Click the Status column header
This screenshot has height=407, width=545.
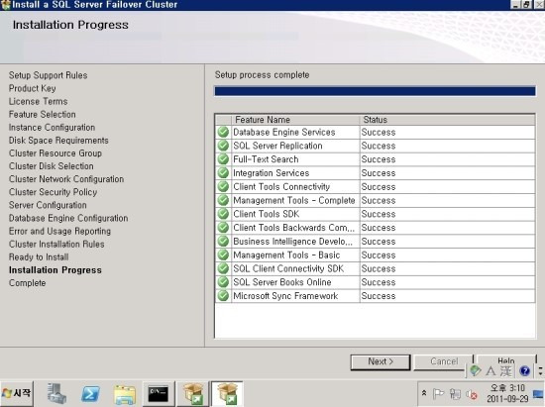[447, 120]
